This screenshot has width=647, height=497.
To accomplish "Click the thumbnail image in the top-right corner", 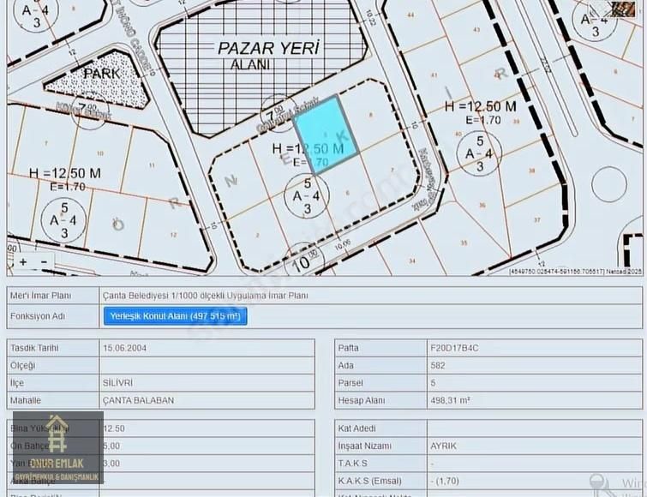I will coord(623,9).
